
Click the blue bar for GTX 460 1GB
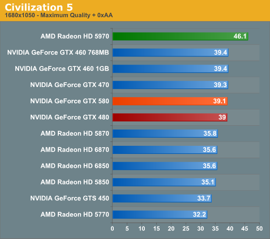point(171,69)
